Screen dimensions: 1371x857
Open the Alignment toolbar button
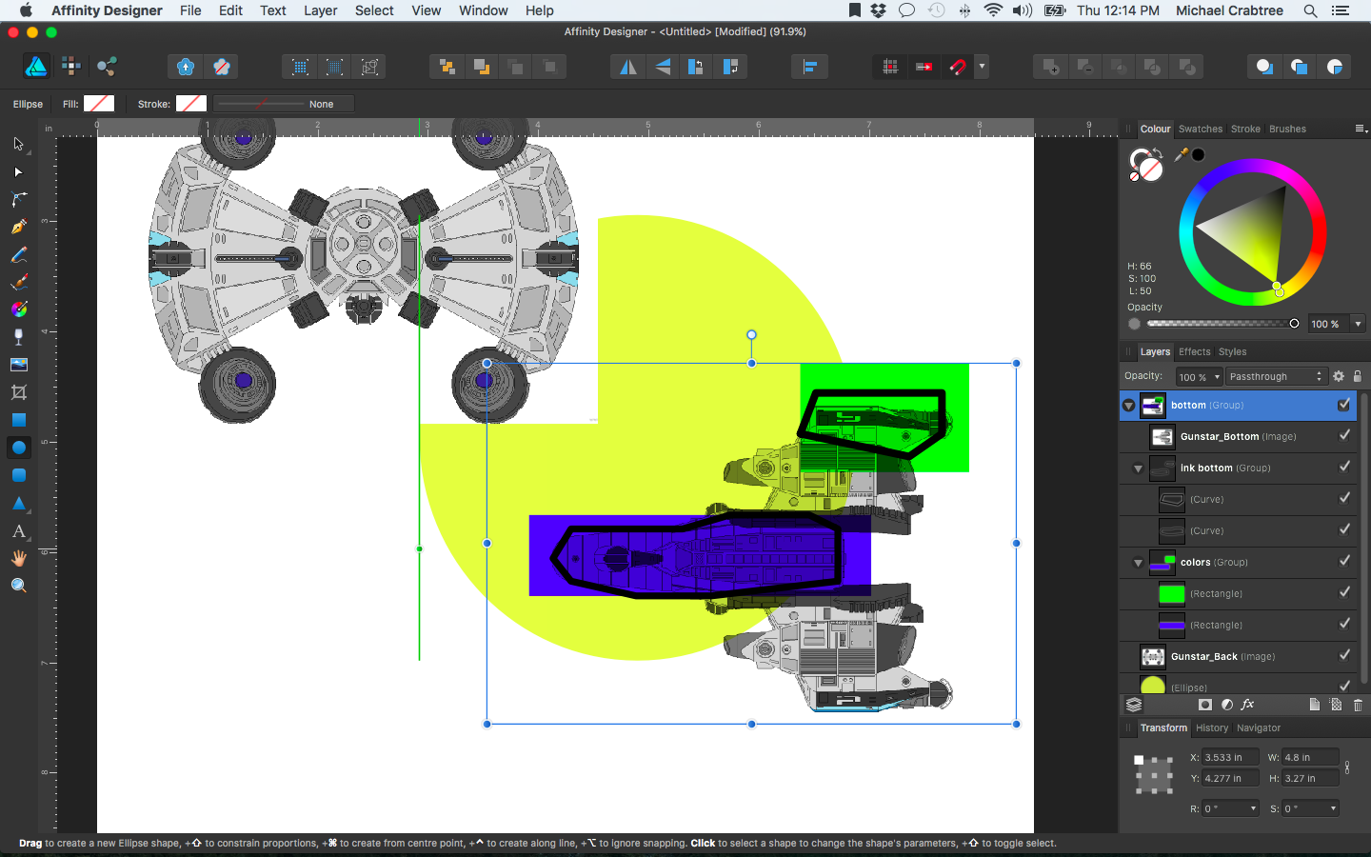pyautogui.click(x=809, y=67)
